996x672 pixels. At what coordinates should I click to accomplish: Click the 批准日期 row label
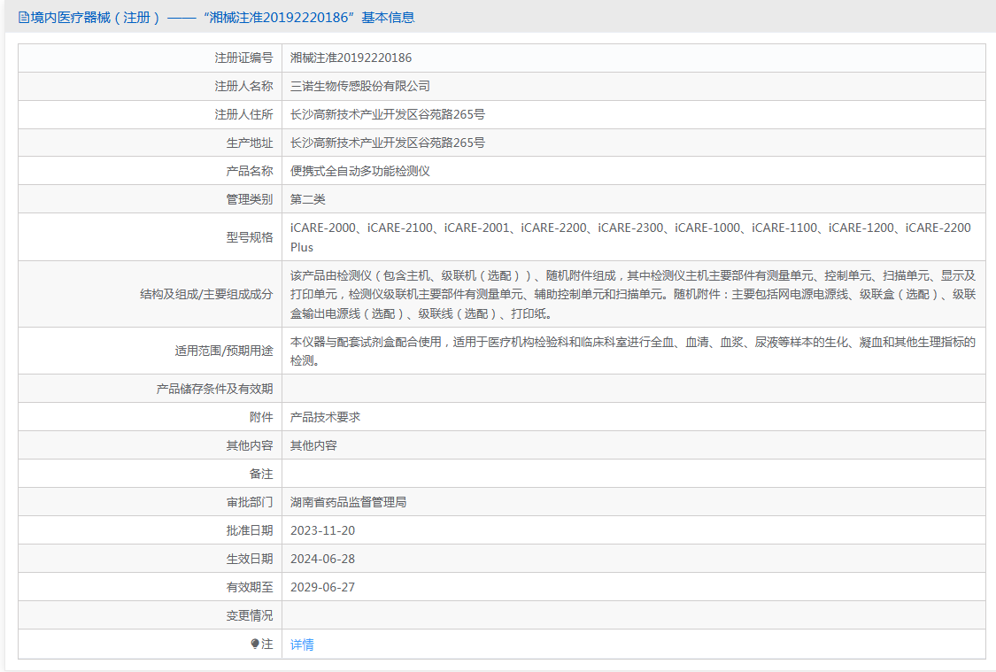[x=250, y=531]
